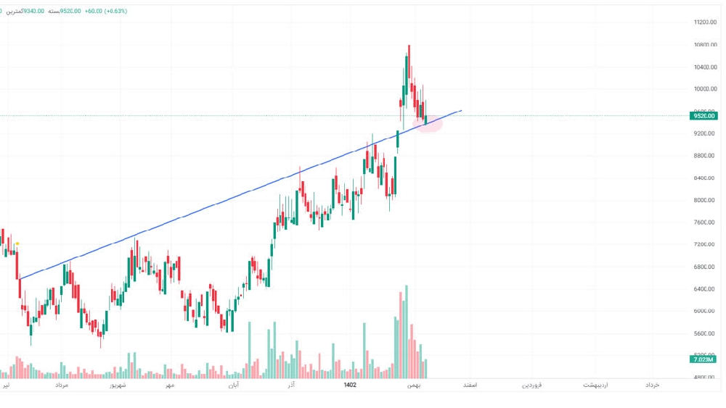
Task: Click the green 9520.00 current price label
Action: 703,116
